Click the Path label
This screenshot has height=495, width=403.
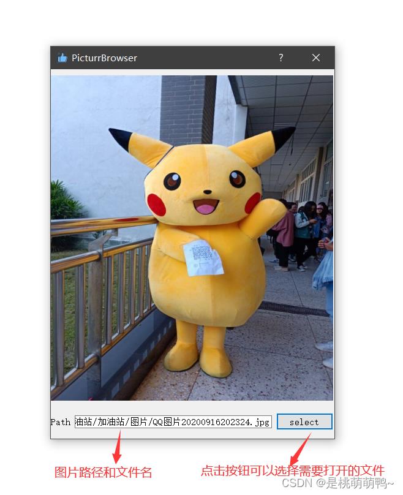click(61, 422)
